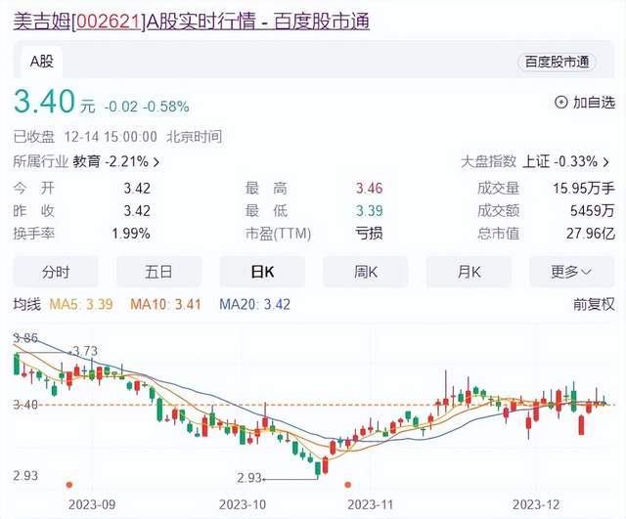Click the 成交量 value 15.95万手
626x519 pixels.
pos(583,189)
